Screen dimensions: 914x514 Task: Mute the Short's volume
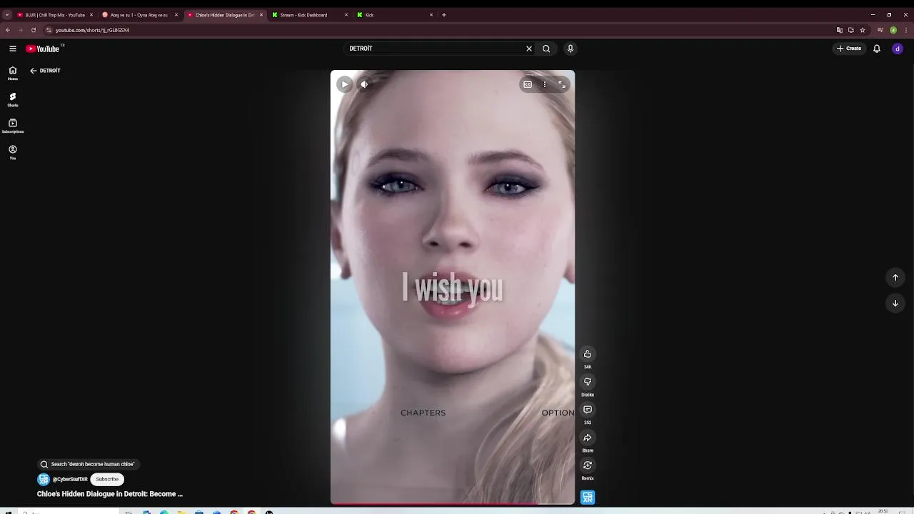[364, 84]
